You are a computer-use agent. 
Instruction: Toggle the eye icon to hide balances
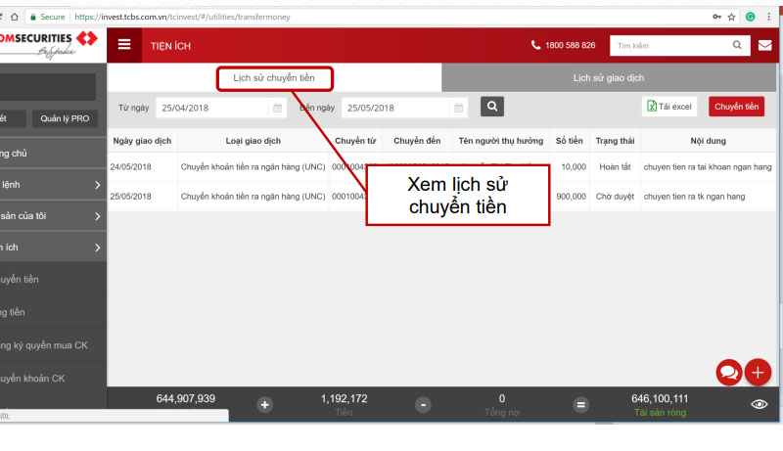[760, 404]
